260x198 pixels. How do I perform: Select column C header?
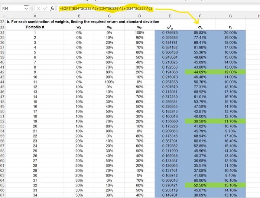click(x=109, y=16)
